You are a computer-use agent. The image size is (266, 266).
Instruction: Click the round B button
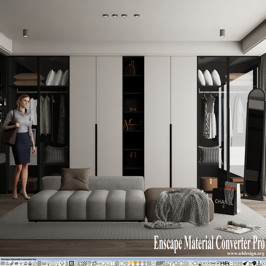pos(204,263)
